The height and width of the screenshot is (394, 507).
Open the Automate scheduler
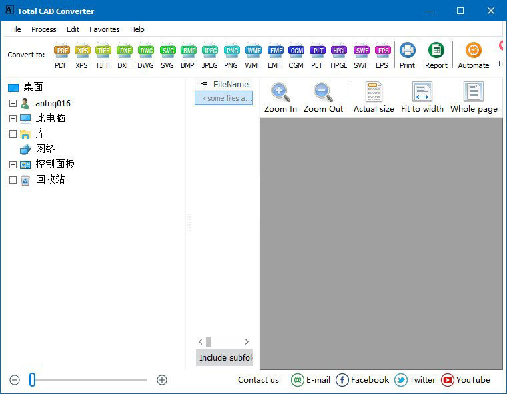474,55
